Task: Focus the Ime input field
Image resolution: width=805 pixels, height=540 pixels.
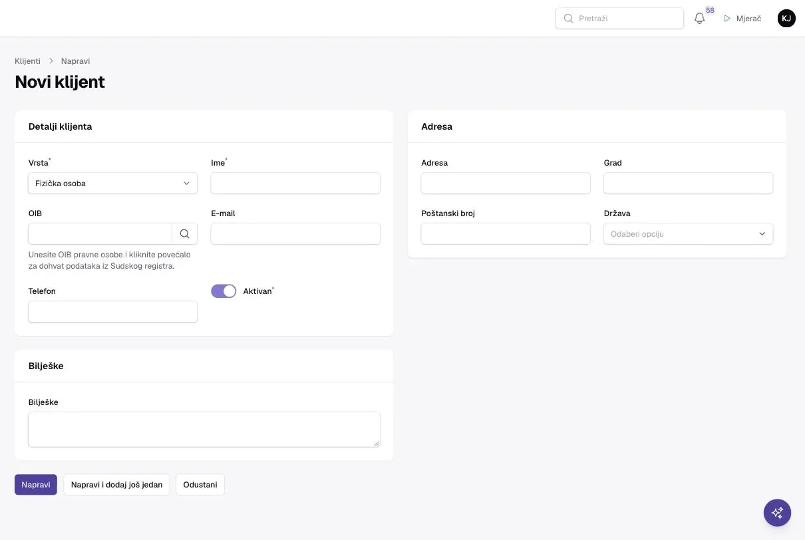Action: pyautogui.click(x=295, y=184)
